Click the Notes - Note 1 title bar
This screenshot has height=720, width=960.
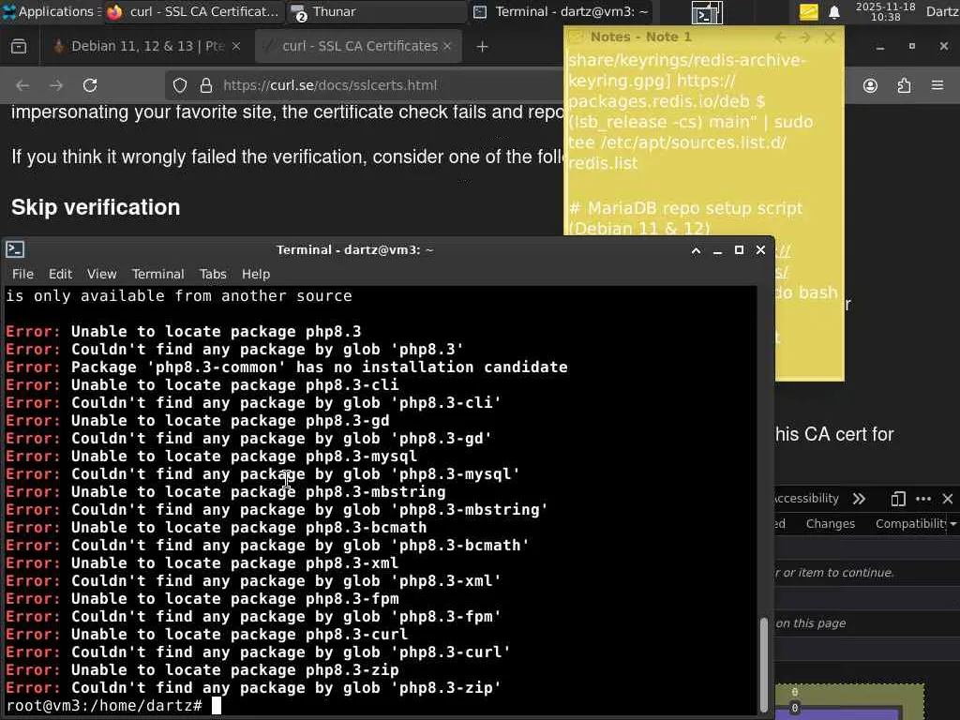coord(640,37)
